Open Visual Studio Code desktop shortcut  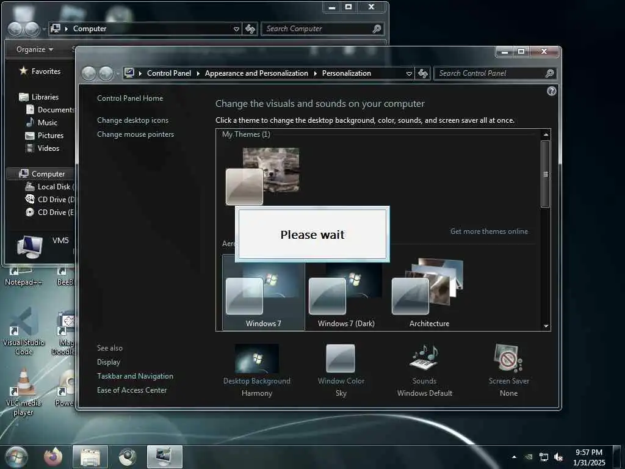point(24,332)
